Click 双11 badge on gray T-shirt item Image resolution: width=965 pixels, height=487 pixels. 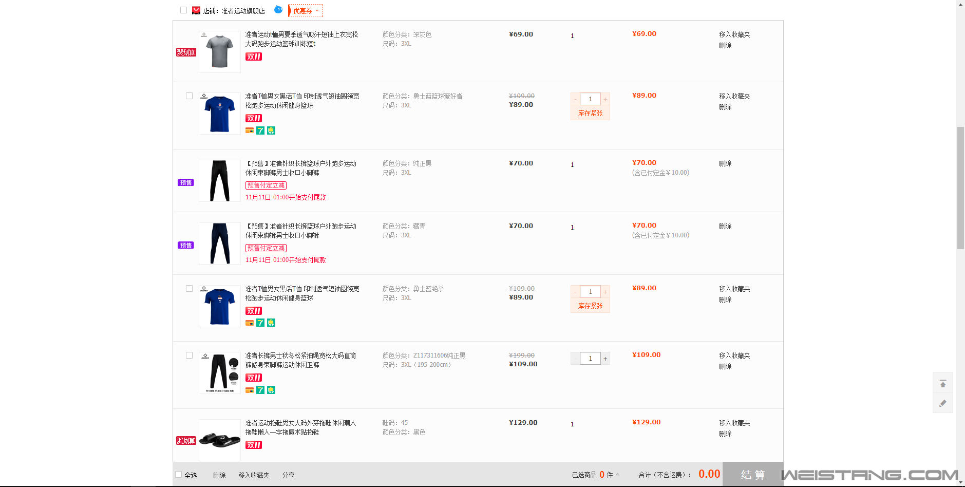[254, 57]
